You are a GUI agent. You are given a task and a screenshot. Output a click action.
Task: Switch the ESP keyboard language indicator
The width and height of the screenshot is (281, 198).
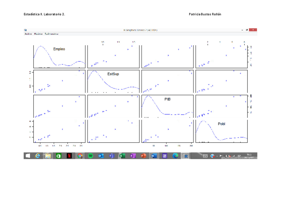239,156
